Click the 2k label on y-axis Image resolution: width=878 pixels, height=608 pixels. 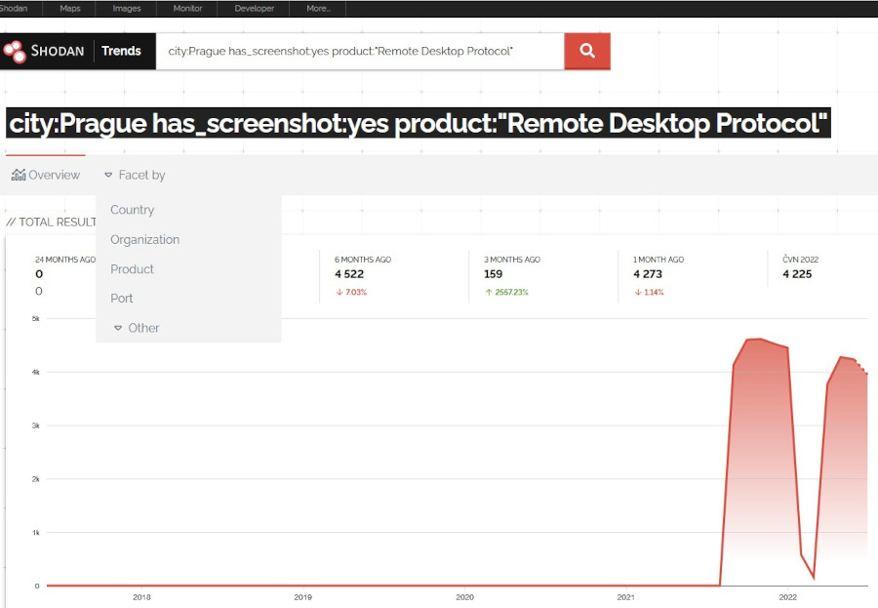(36, 479)
